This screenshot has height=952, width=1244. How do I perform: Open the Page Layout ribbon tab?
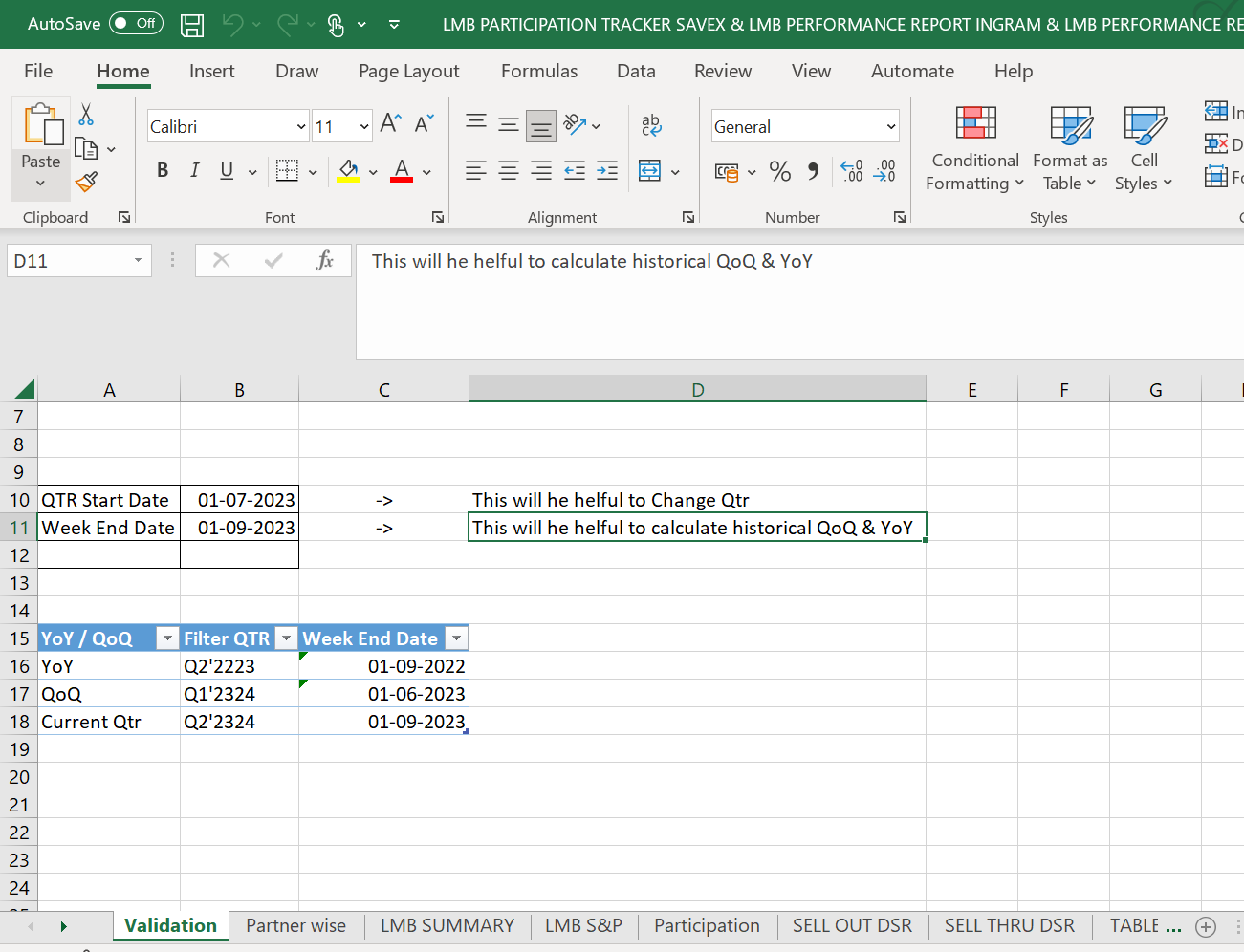(x=408, y=72)
